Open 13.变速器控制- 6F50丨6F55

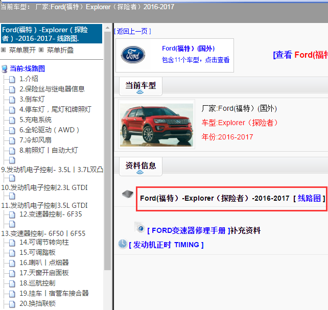coord(43,233)
